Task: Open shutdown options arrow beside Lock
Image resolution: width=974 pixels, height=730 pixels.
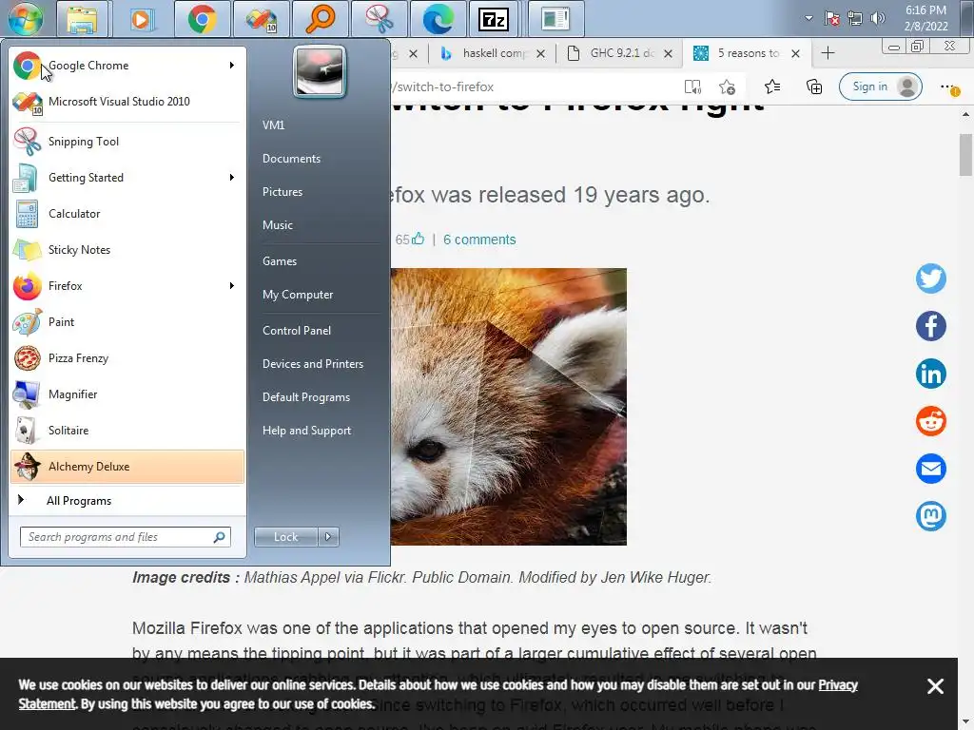Action: coord(328,537)
